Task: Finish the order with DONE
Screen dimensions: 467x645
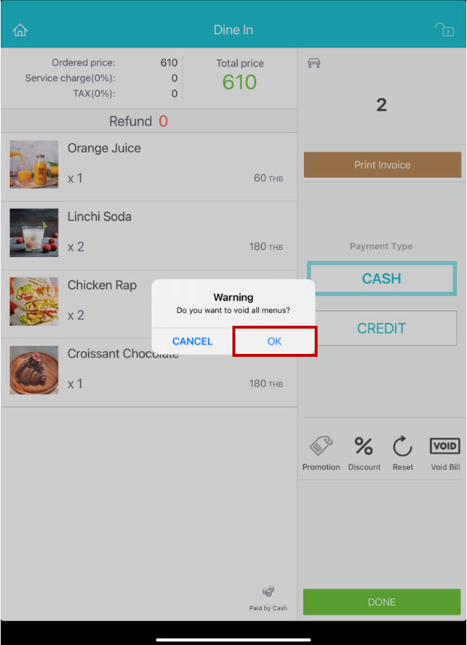Action: click(x=382, y=602)
